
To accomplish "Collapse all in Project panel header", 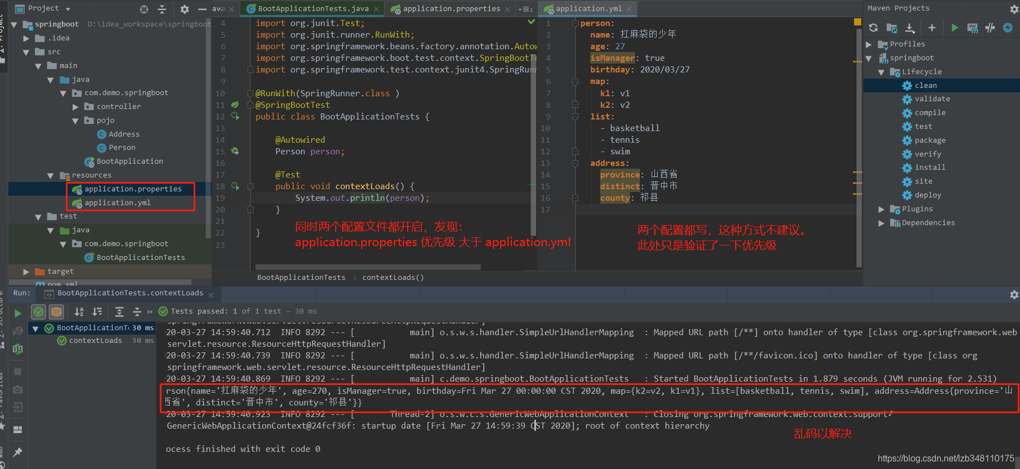I will coord(162,9).
